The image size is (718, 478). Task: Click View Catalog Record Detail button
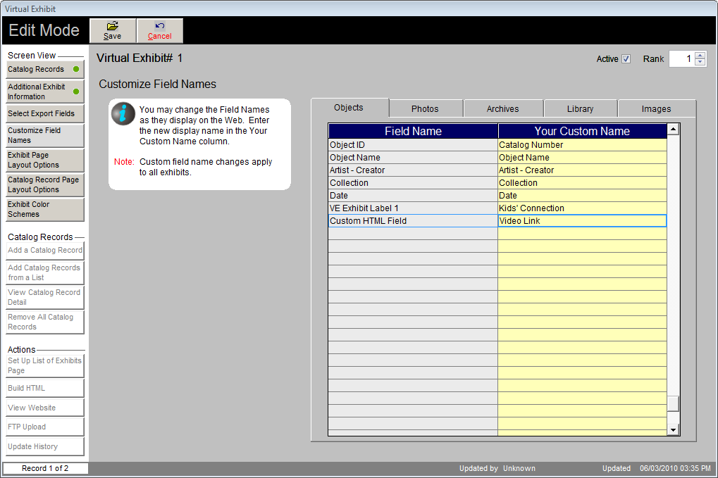45,297
